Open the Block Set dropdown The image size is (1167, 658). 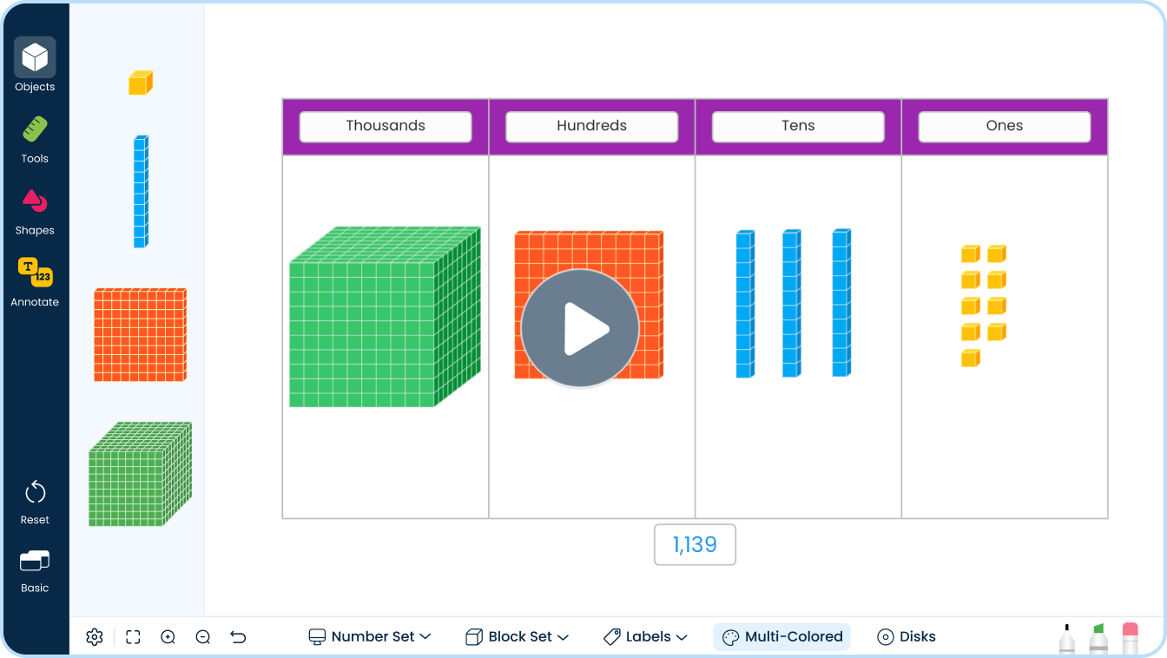point(518,637)
